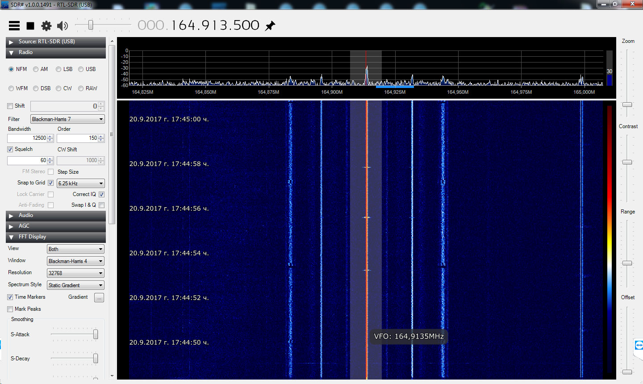Viewport: 643px width, 384px height.
Task: Open settings with the gear icon
Action: pos(46,26)
